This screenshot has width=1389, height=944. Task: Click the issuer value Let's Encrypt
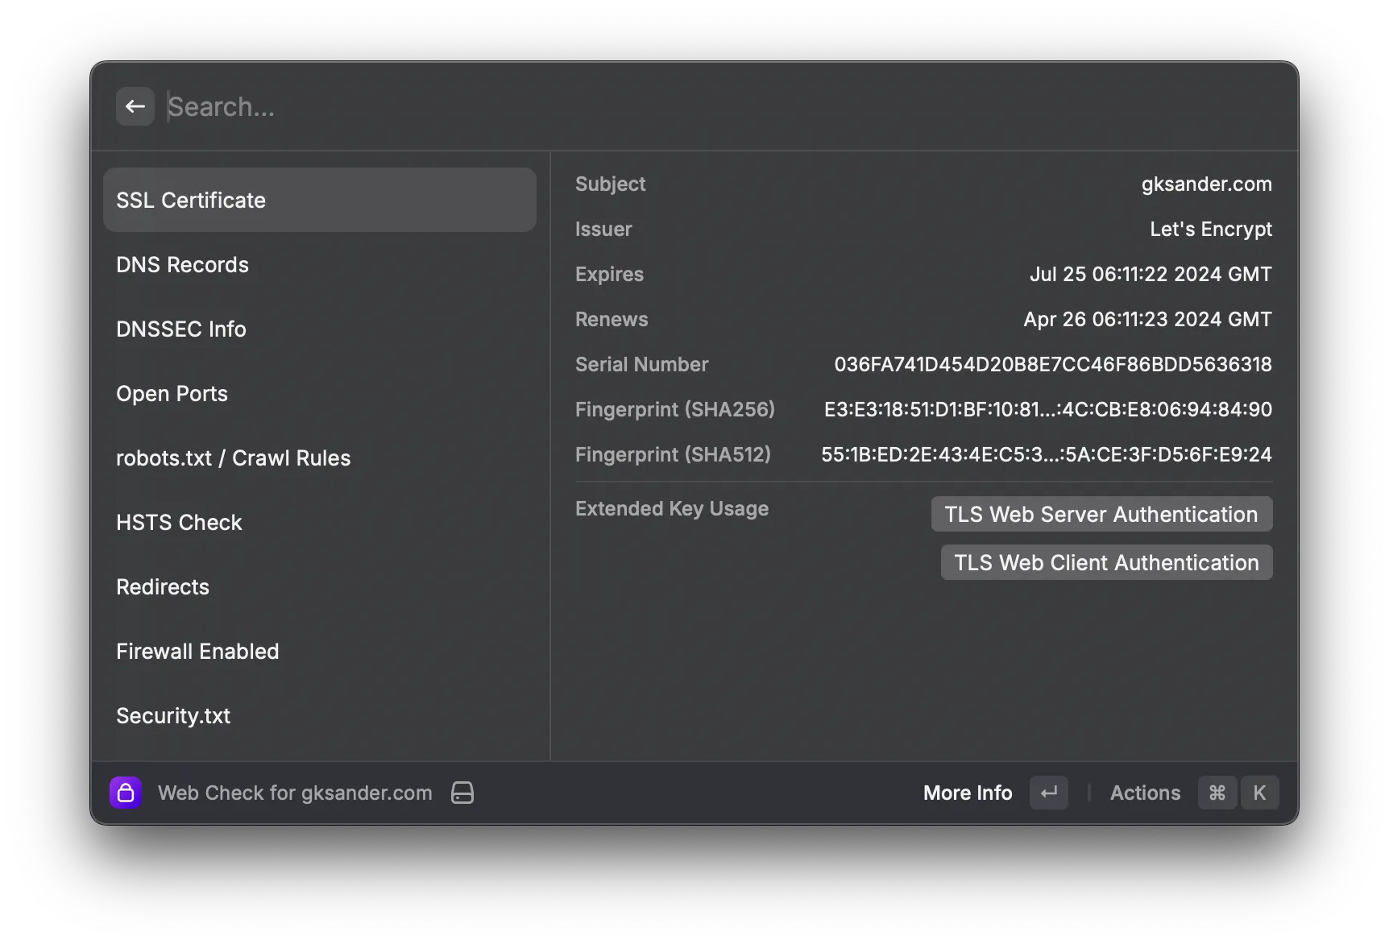(x=1211, y=229)
